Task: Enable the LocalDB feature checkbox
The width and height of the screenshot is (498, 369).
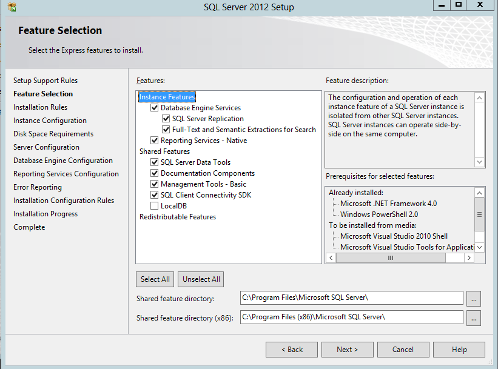Action: [x=154, y=206]
